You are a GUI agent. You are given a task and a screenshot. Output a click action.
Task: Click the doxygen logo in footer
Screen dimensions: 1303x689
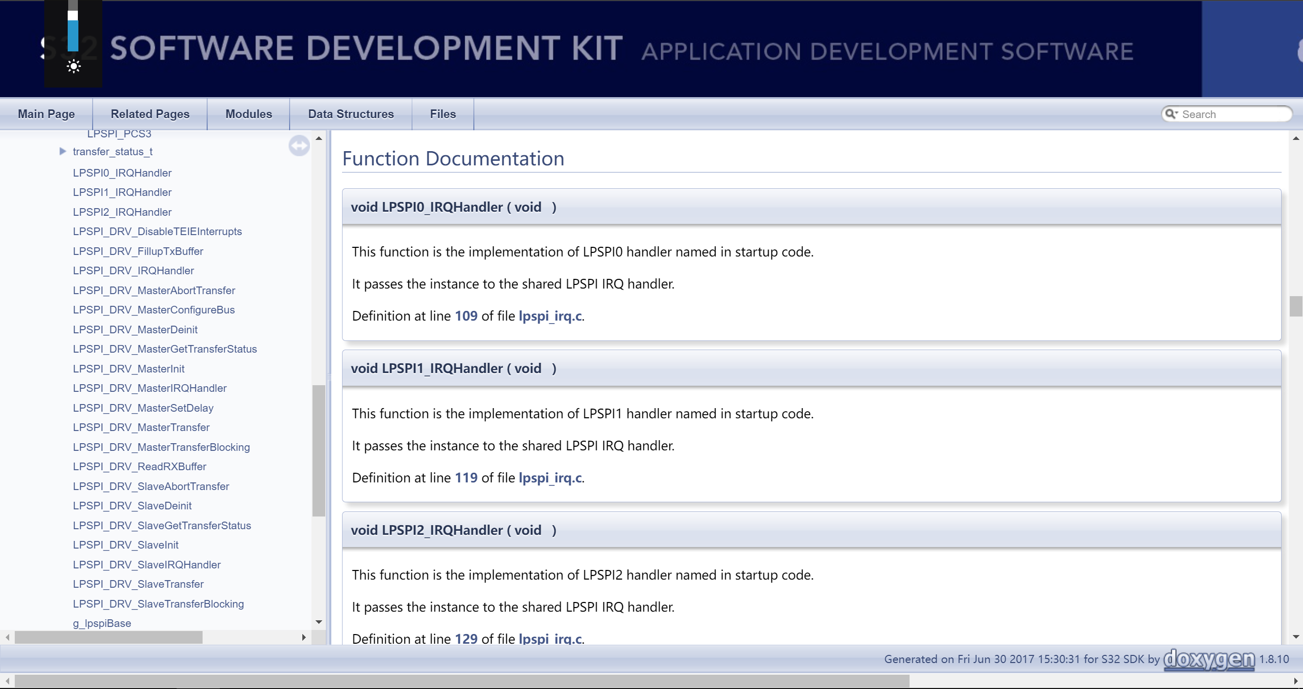[1209, 659]
